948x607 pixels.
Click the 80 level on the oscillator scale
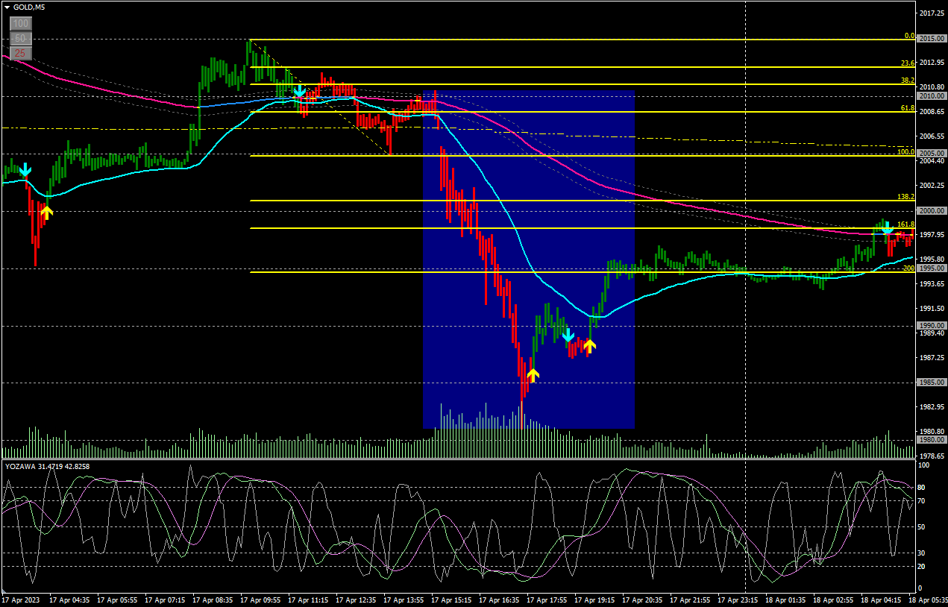[x=922, y=488]
